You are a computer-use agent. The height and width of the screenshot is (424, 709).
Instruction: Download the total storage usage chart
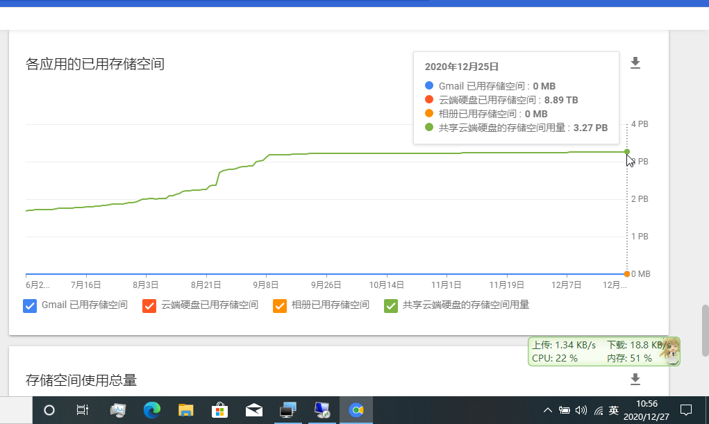[x=635, y=380]
